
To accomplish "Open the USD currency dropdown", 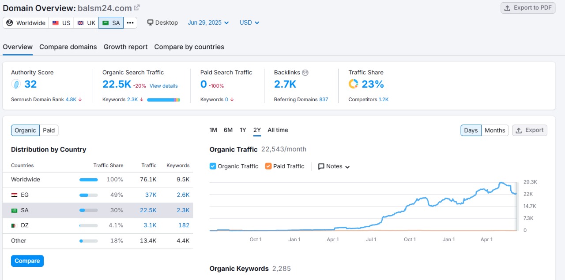I will click(x=249, y=22).
